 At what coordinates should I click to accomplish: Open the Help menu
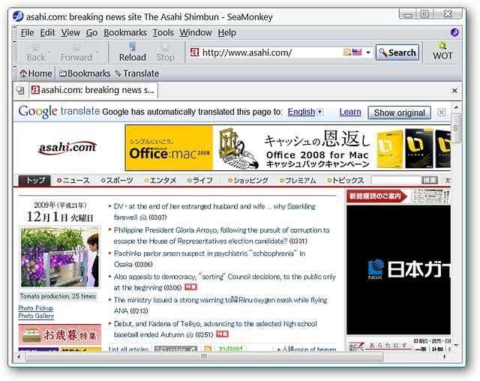point(226,32)
